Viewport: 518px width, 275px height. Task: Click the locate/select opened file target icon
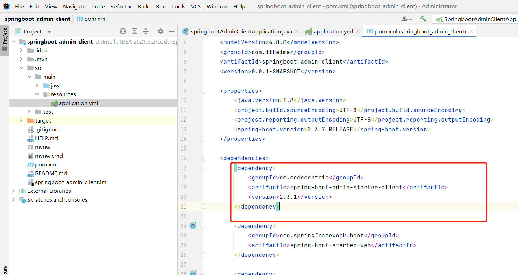pyautogui.click(x=123, y=31)
